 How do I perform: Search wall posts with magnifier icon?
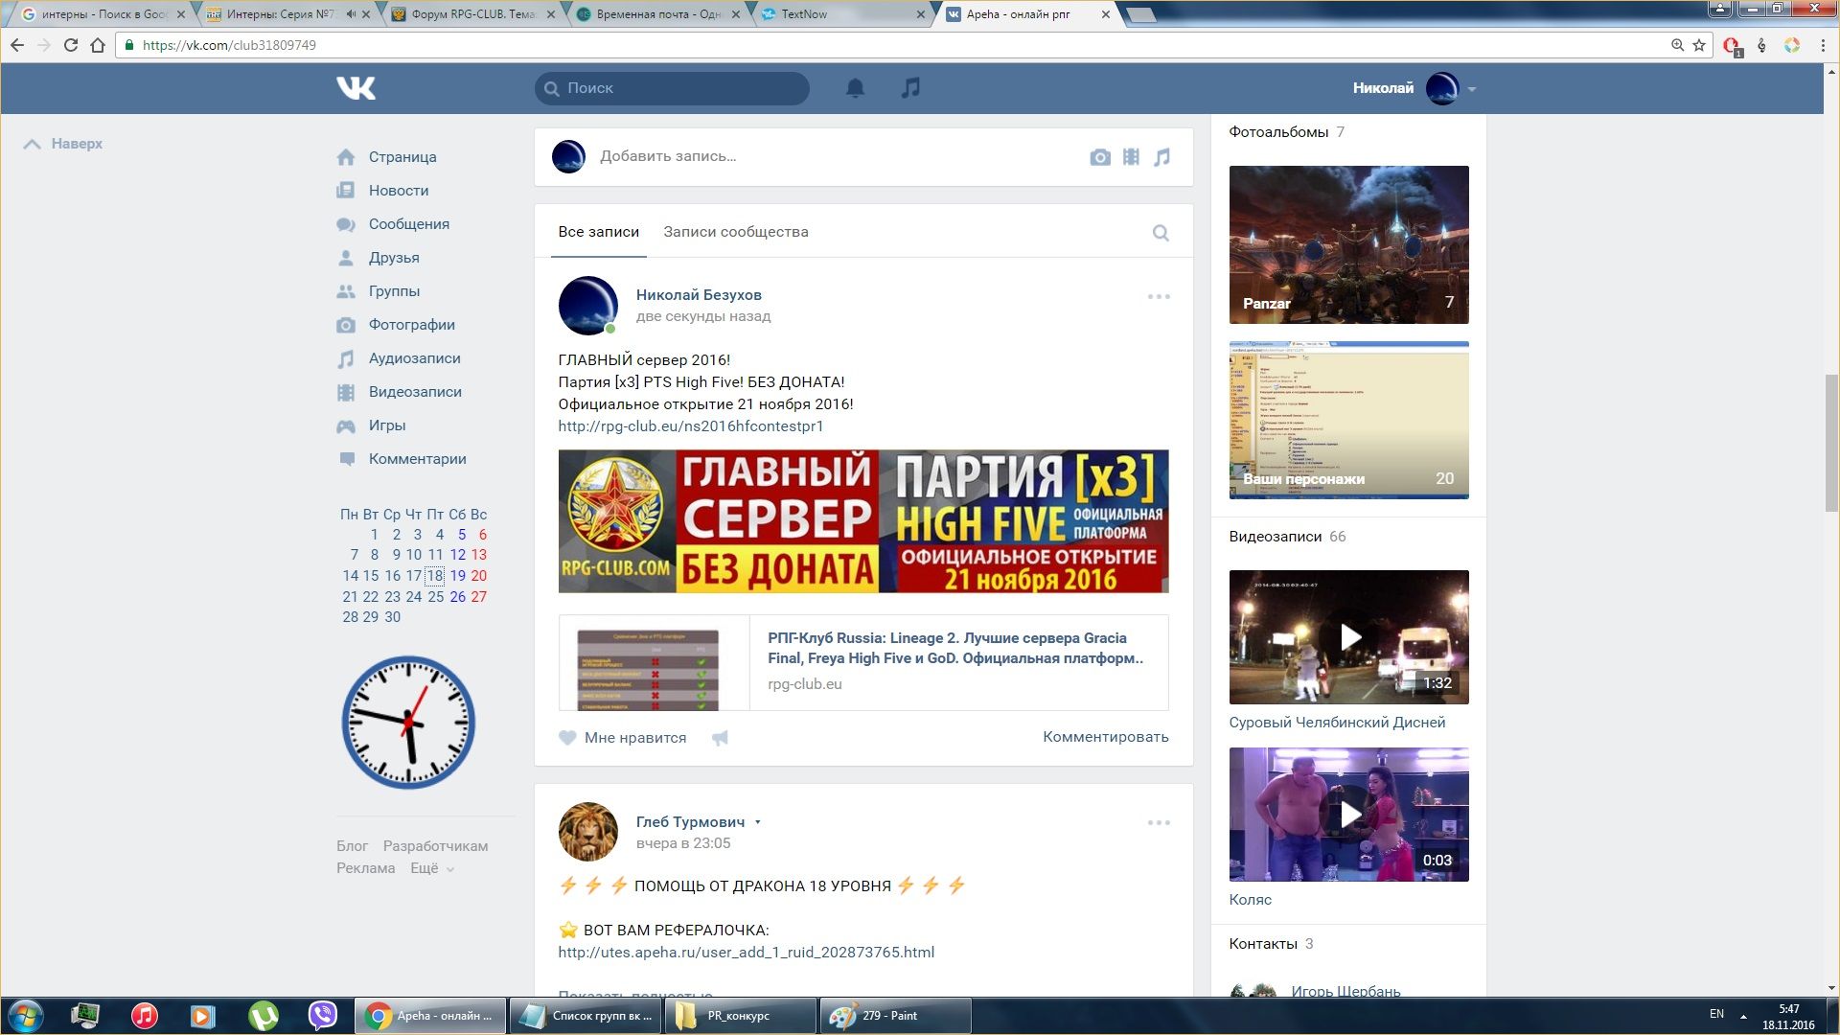[1160, 233]
